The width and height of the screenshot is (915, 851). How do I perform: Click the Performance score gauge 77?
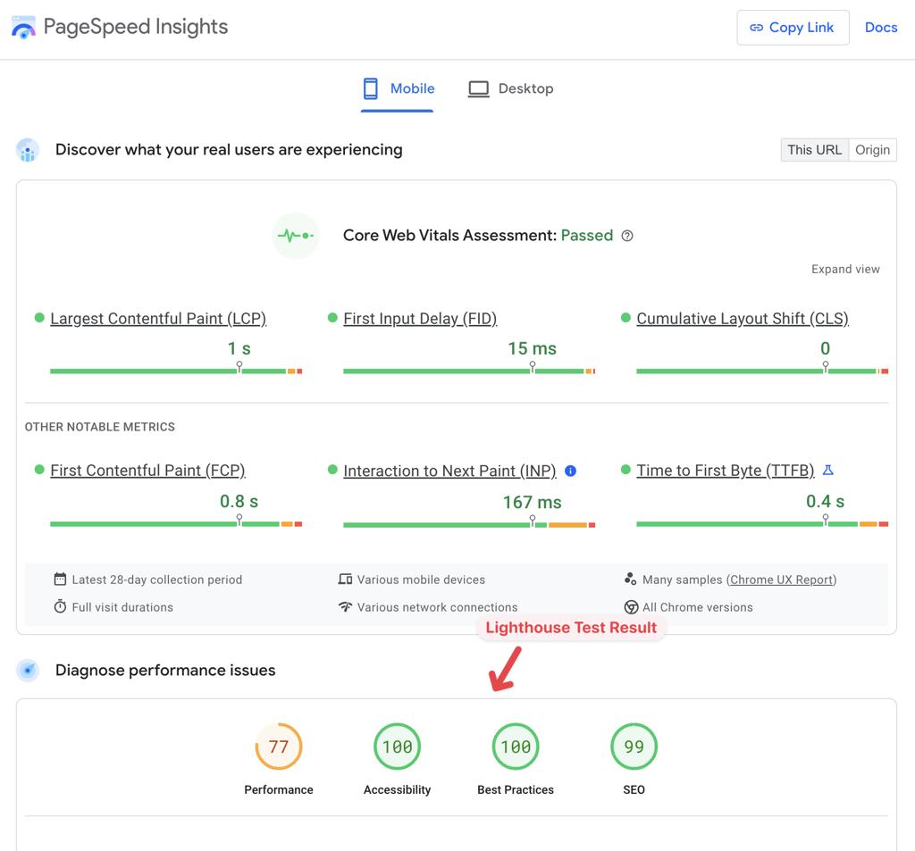(279, 747)
